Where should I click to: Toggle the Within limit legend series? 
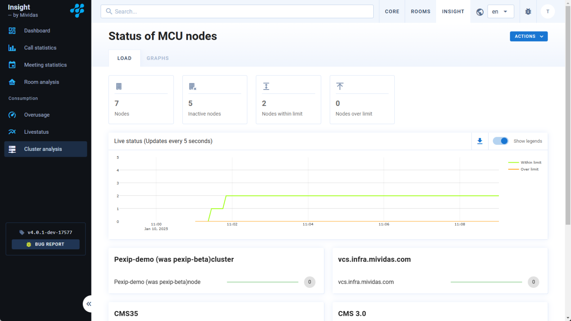tap(525, 162)
